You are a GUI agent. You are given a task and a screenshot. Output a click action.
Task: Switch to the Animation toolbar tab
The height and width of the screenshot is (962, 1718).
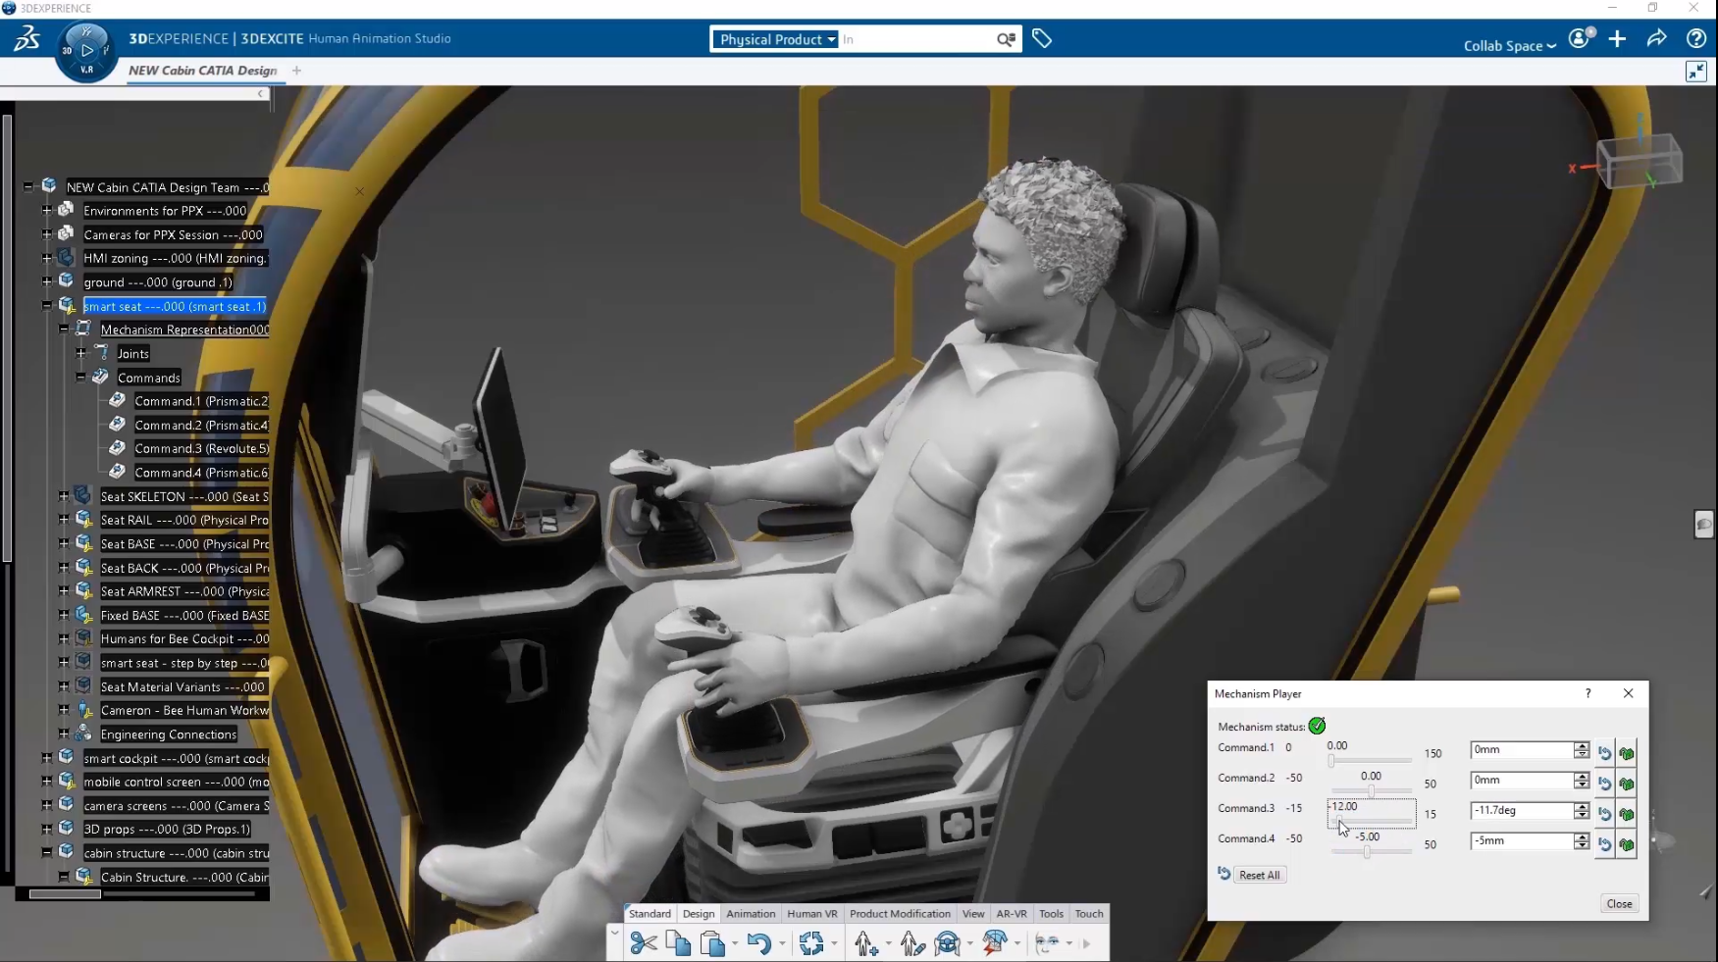[x=751, y=913]
